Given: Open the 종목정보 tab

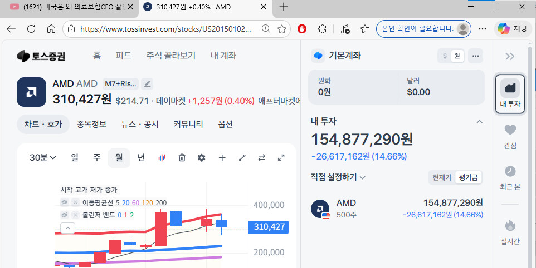Looking at the screenshot, I should click(91, 124).
